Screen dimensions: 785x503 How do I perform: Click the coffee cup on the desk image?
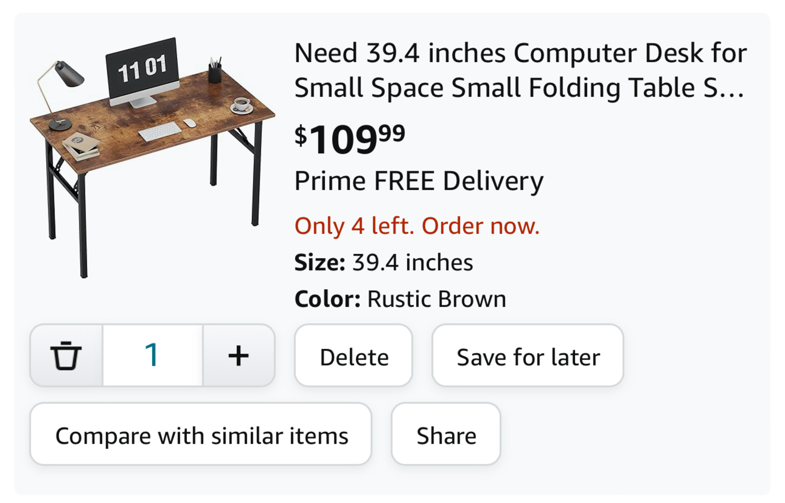[x=242, y=105]
